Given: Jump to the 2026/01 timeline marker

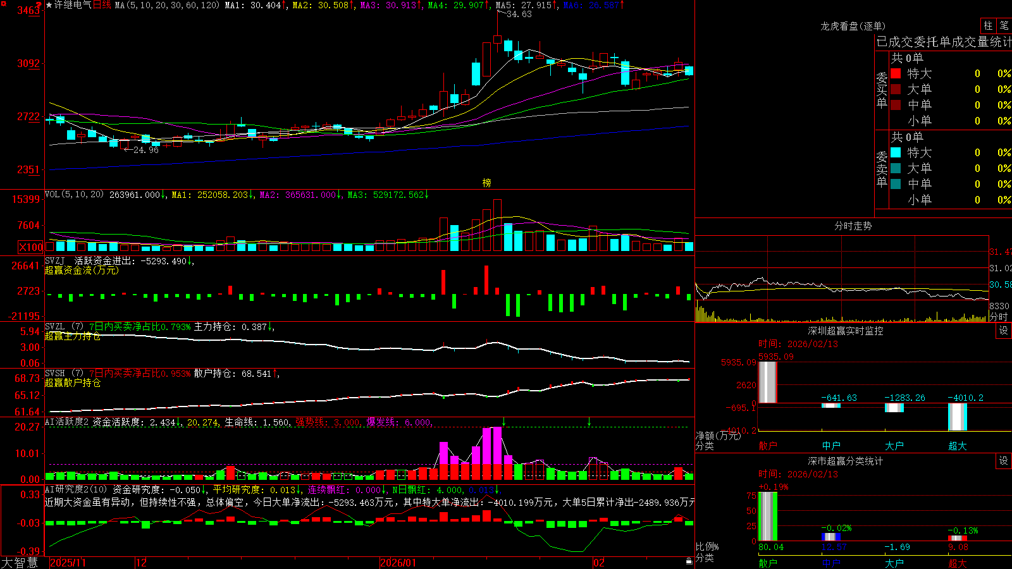Looking at the screenshot, I should tap(398, 563).
